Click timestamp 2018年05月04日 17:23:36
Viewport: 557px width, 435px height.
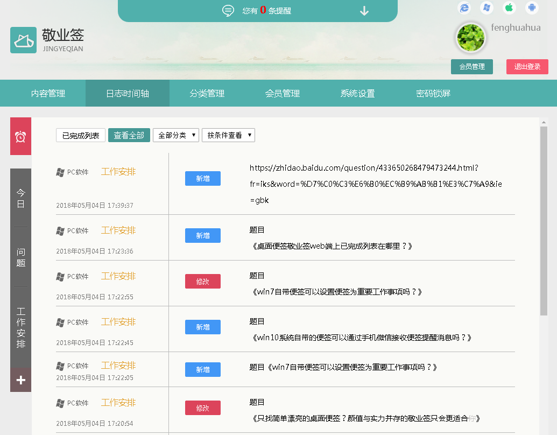pyautogui.click(x=95, y=251)
